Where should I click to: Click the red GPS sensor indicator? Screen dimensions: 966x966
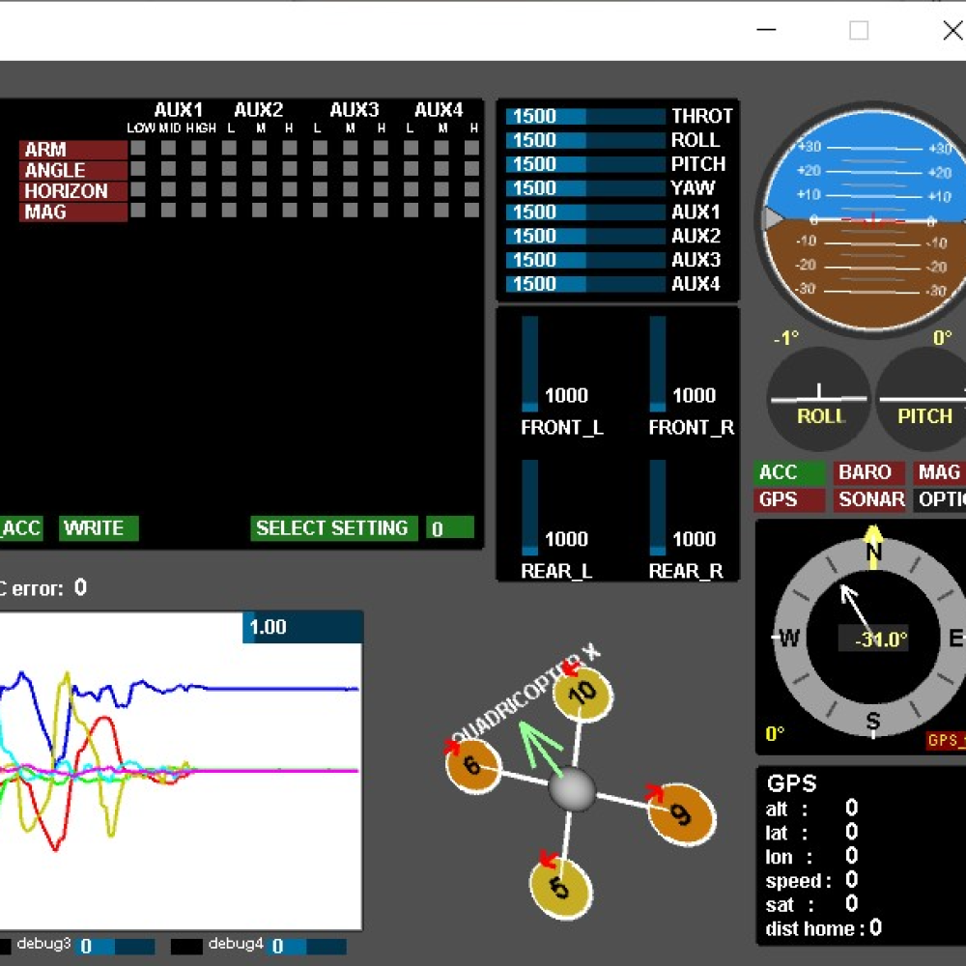pos(789,499)
